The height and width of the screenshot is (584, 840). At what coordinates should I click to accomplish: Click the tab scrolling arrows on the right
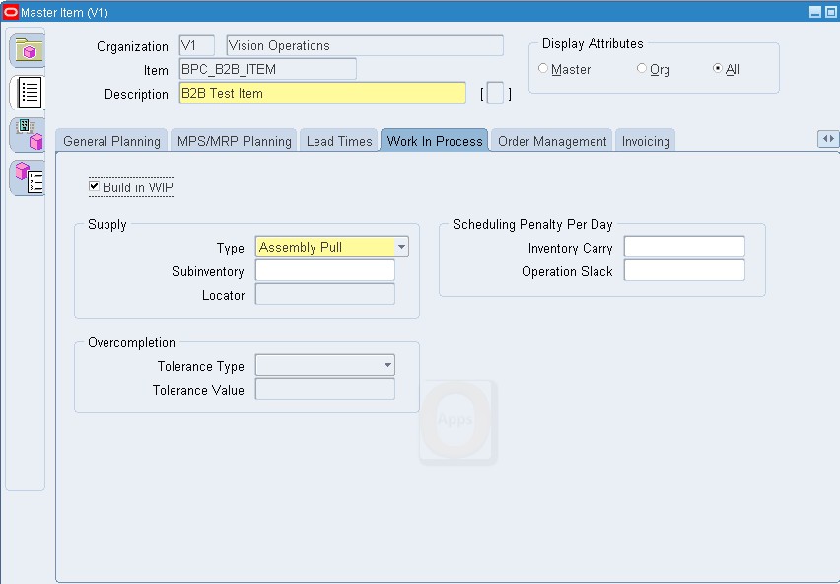pos(828,139)
